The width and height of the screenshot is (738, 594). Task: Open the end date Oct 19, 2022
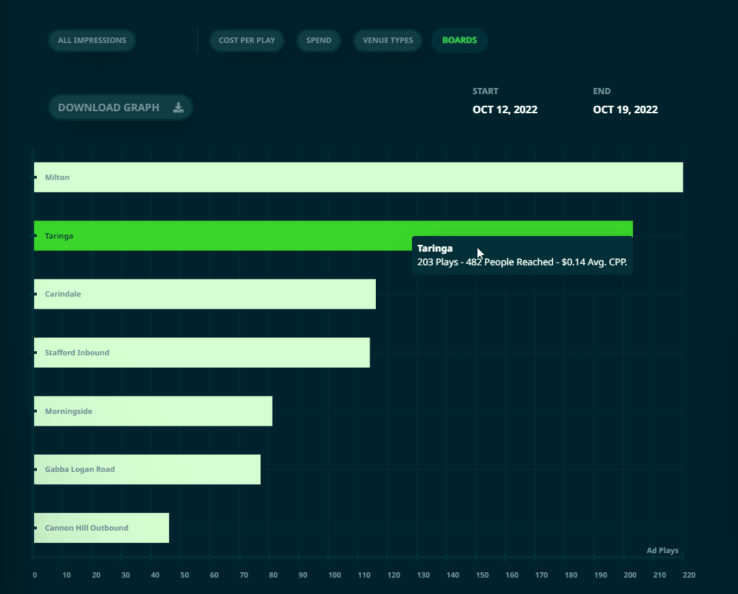(625, 110)
